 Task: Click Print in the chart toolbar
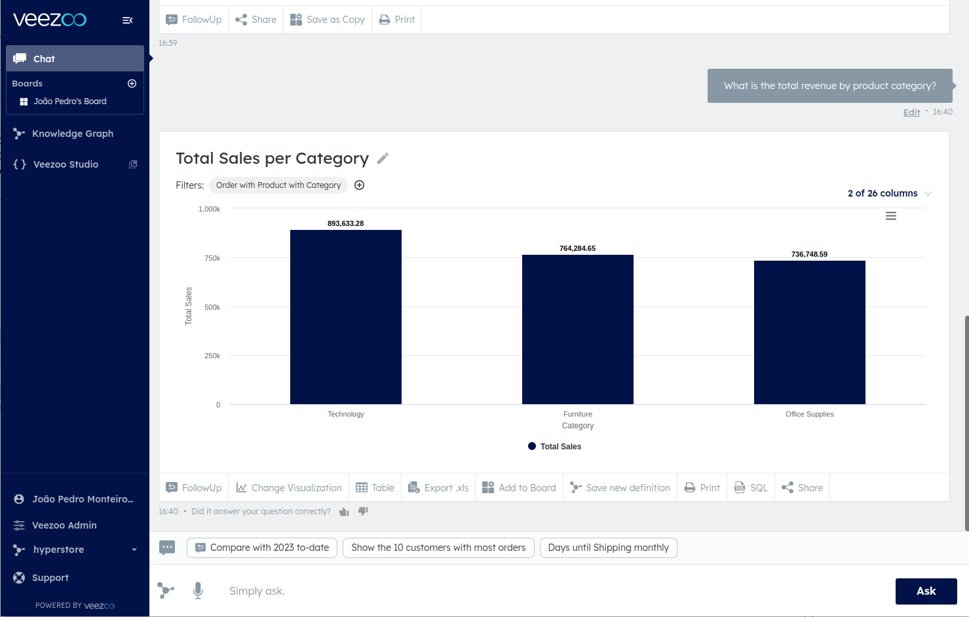pyautogui.click(x=702, y=488)
